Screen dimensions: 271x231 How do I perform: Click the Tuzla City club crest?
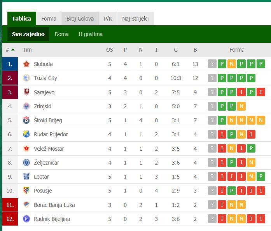[x=26, y=78]
